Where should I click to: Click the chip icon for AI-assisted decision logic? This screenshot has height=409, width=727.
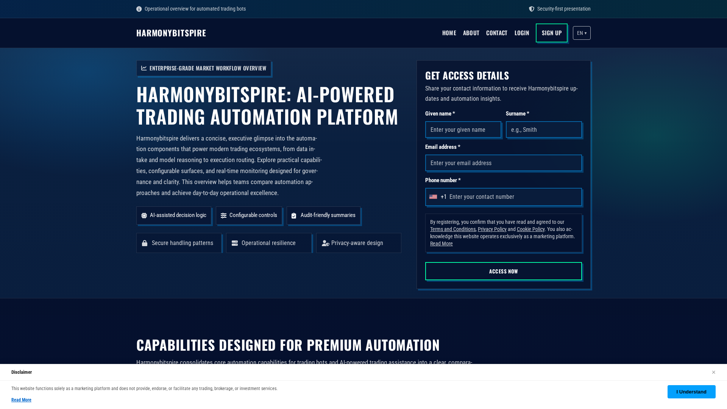tap(144, 215)
